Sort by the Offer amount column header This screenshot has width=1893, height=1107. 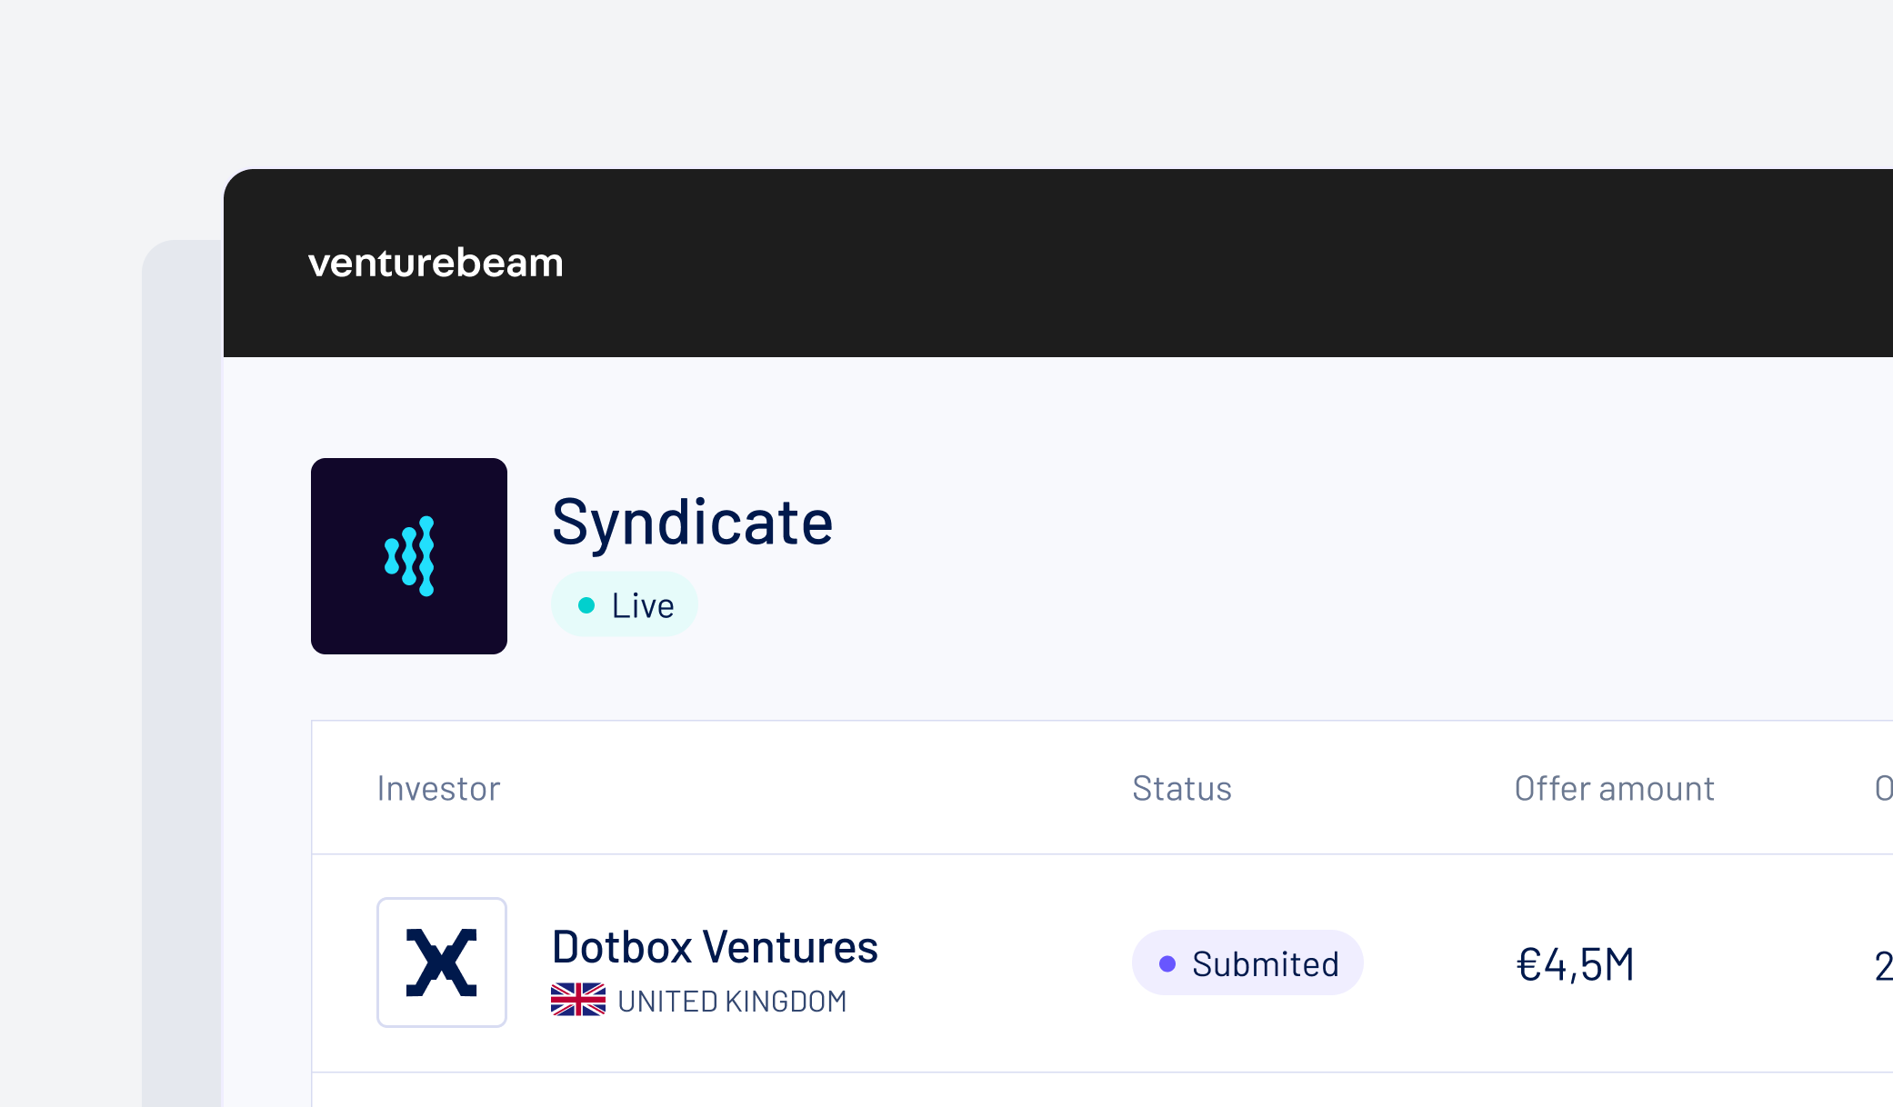click(1615, 788)
